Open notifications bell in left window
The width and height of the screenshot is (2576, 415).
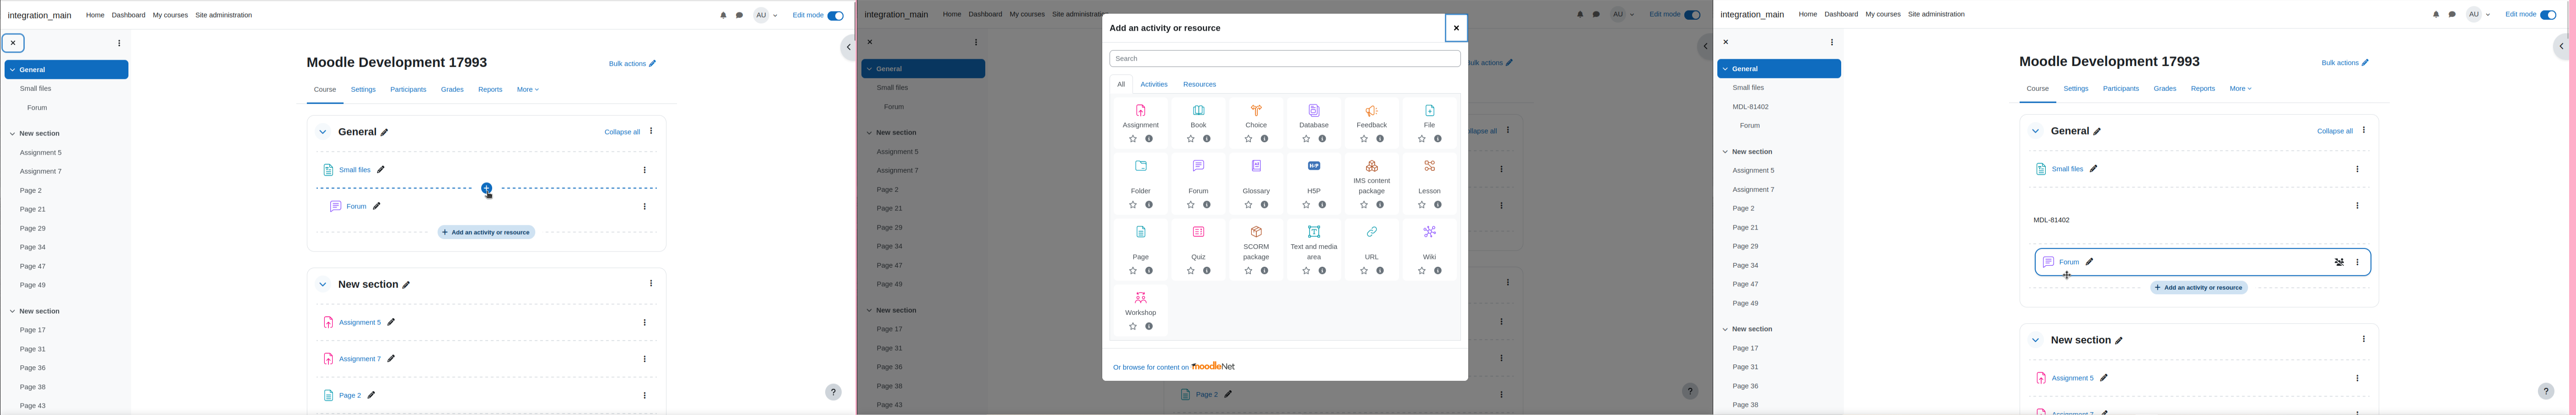[x=723, y=16]
